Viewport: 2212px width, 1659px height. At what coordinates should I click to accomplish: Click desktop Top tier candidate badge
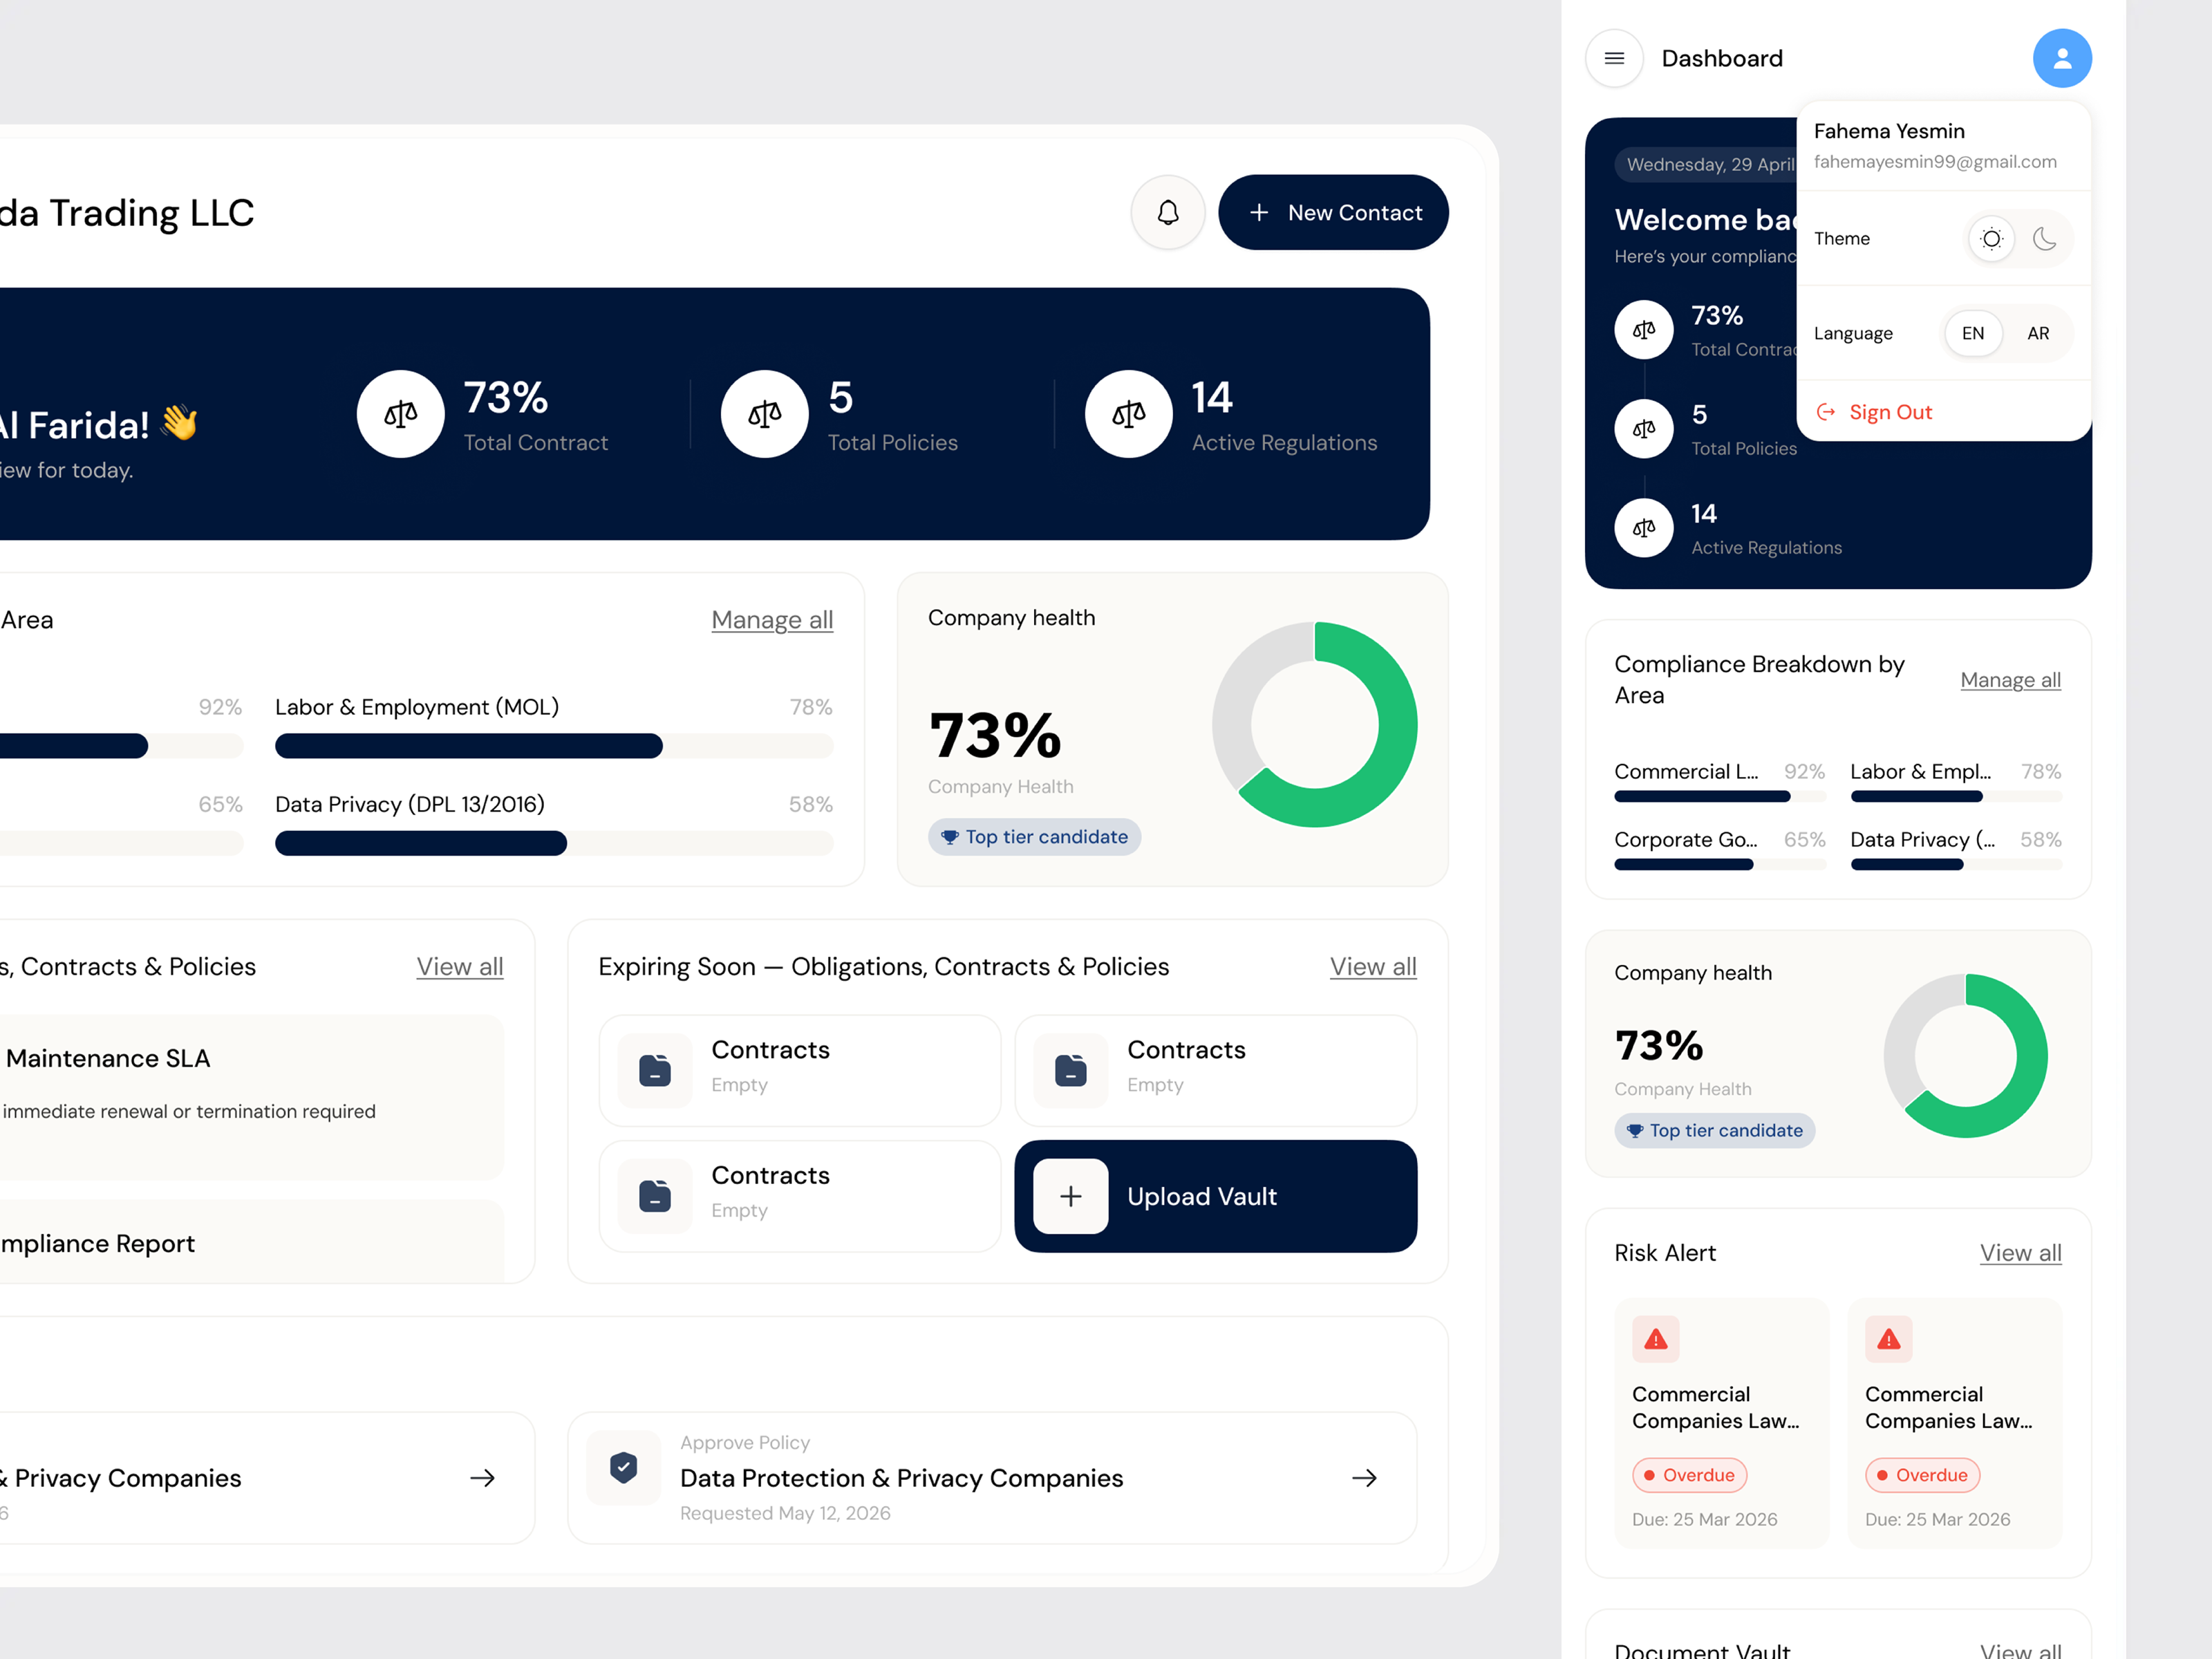pos(1034,837)
